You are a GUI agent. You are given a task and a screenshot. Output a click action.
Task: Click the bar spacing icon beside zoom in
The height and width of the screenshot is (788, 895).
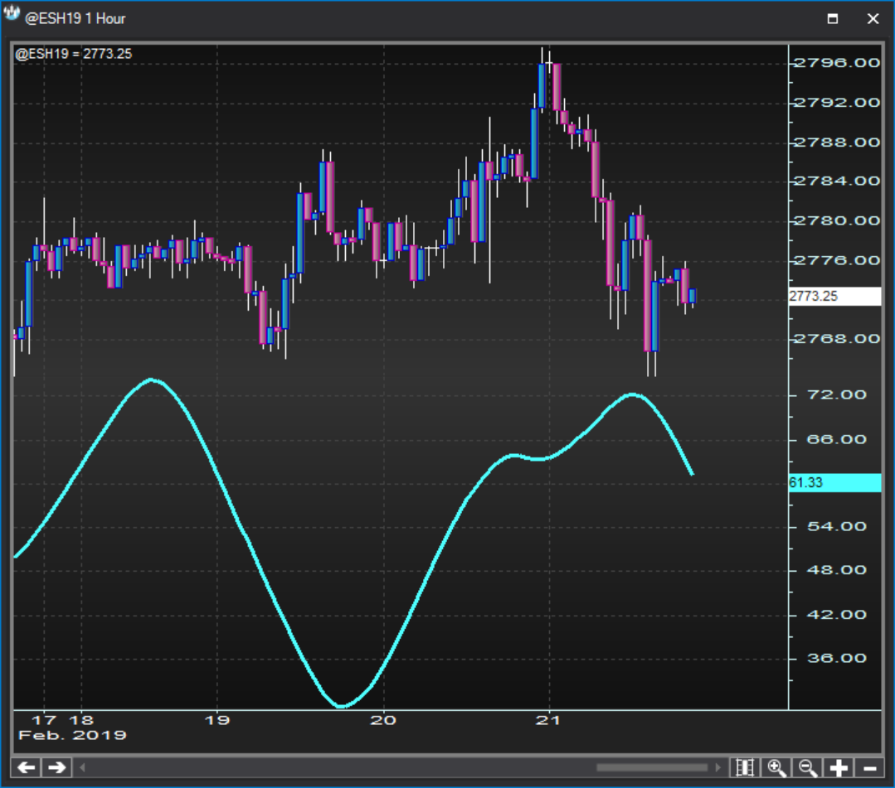click(x=745, y=767)
